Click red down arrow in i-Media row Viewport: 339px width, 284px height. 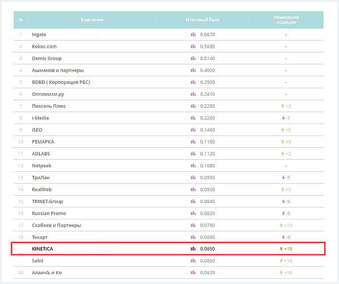point(283,118)
